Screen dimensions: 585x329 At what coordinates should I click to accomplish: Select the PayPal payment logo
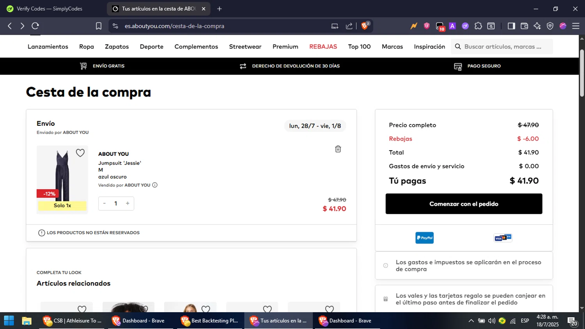point(424,238)
